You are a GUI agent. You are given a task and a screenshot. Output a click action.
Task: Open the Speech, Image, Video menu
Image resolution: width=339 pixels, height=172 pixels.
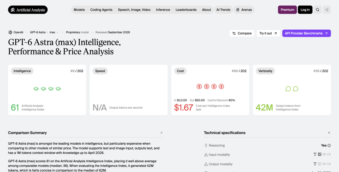click(x=134, y=10)
